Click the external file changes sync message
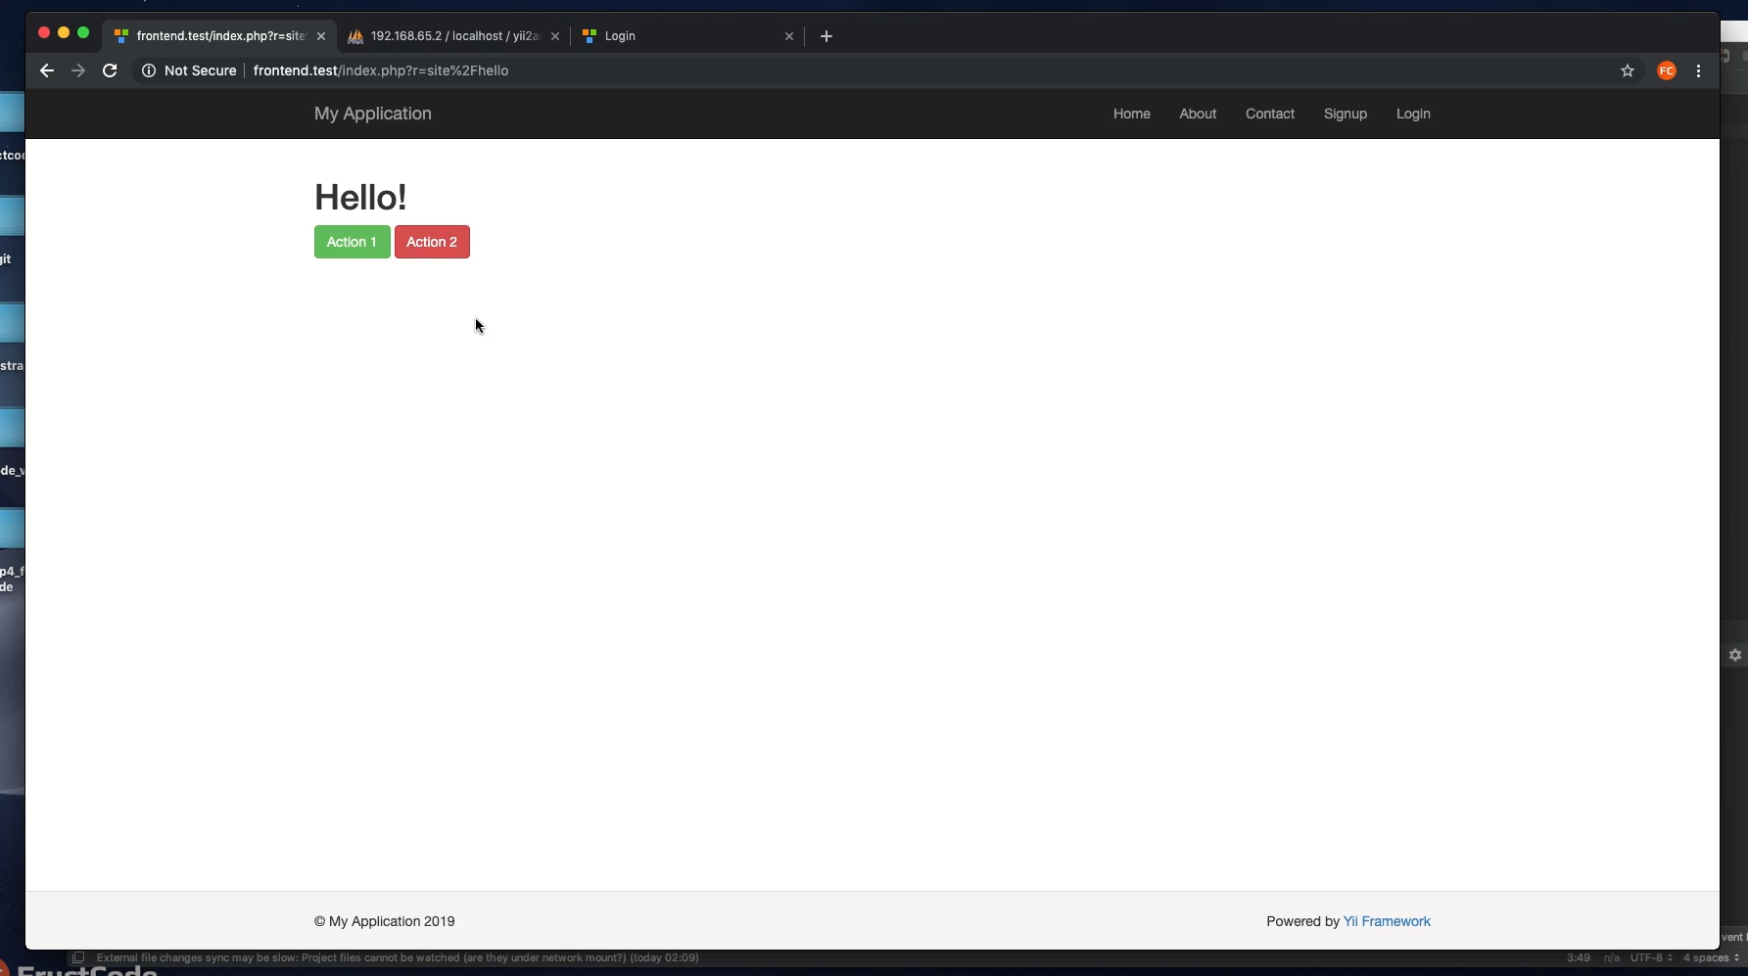The height and width of the screenshot is (976, 1748). [x=398, y=957]
